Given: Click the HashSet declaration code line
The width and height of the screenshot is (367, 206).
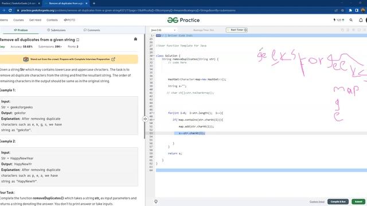Looking at the screenshot, I should coord(197,80).
